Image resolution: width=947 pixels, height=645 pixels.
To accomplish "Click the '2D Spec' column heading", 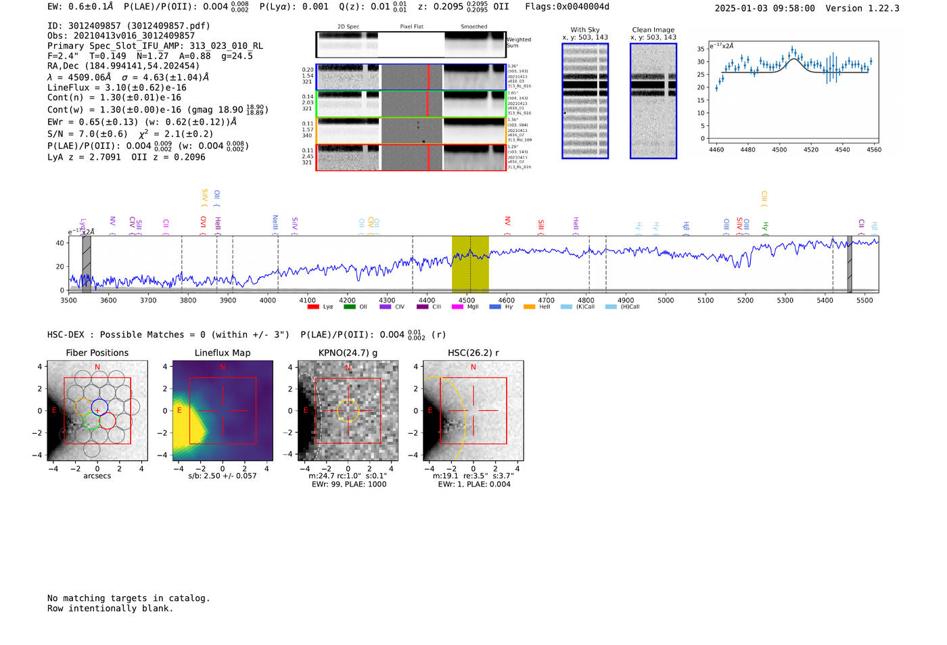I will 348,26.
